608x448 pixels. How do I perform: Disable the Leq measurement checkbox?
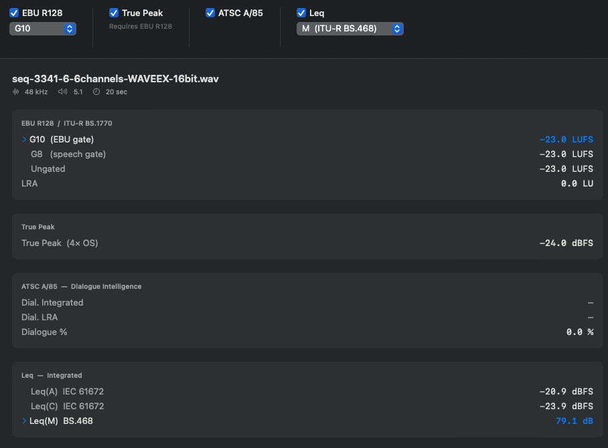tap(301, 12)
